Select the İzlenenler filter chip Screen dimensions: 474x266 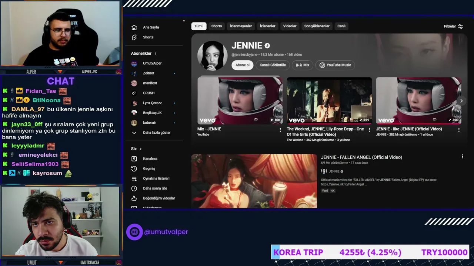pyautogui.click(x=267, y=26)
